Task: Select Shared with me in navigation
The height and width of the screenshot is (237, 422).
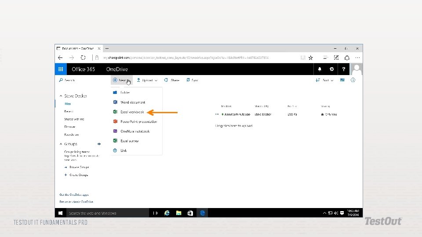Action: [x=74, y=119]
